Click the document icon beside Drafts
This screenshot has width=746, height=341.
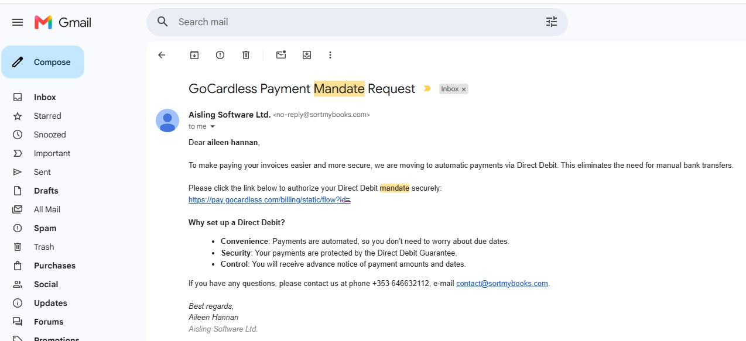pyautogui.click(x=18, y=191)
